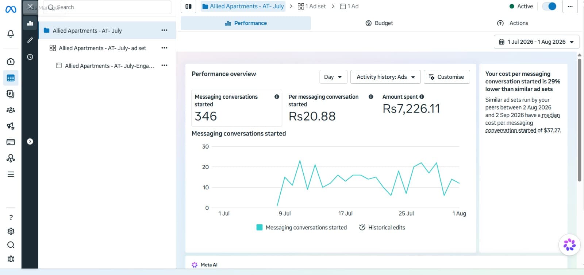Click the Meta logo icon
The width and height of the screenshot is (584, 275).
[11, 9]
